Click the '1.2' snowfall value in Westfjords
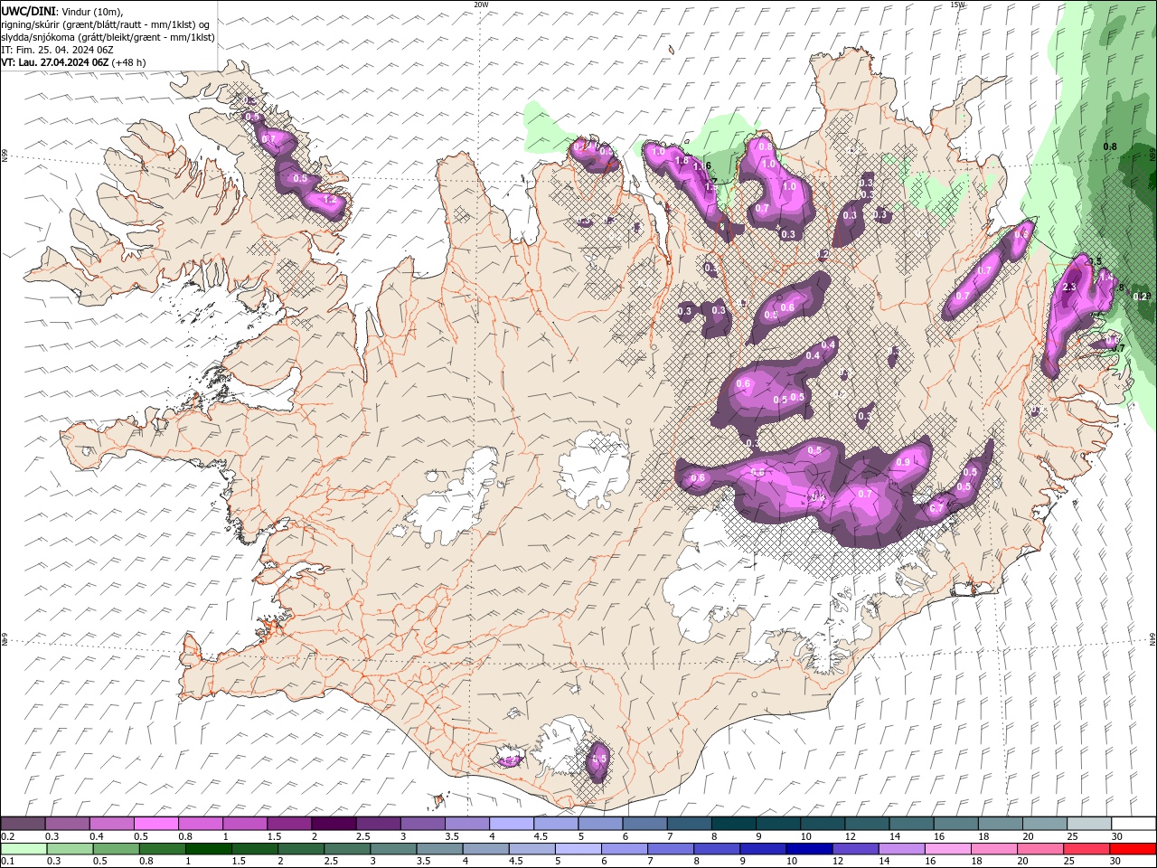Image resolution: width=1157 pixels, height=868 pixels. point(329,200)
